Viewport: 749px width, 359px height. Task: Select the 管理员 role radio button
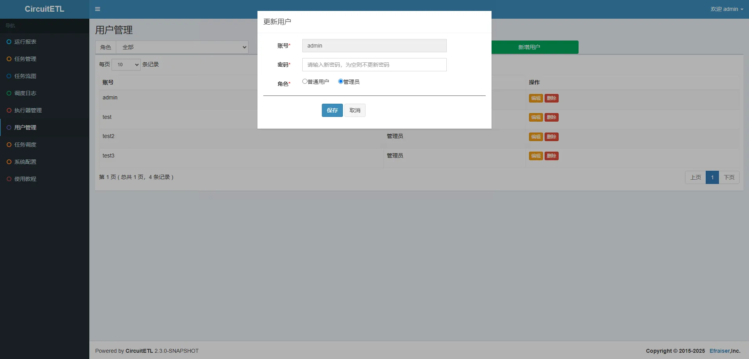pyautogui.click(x=341, y=81)
